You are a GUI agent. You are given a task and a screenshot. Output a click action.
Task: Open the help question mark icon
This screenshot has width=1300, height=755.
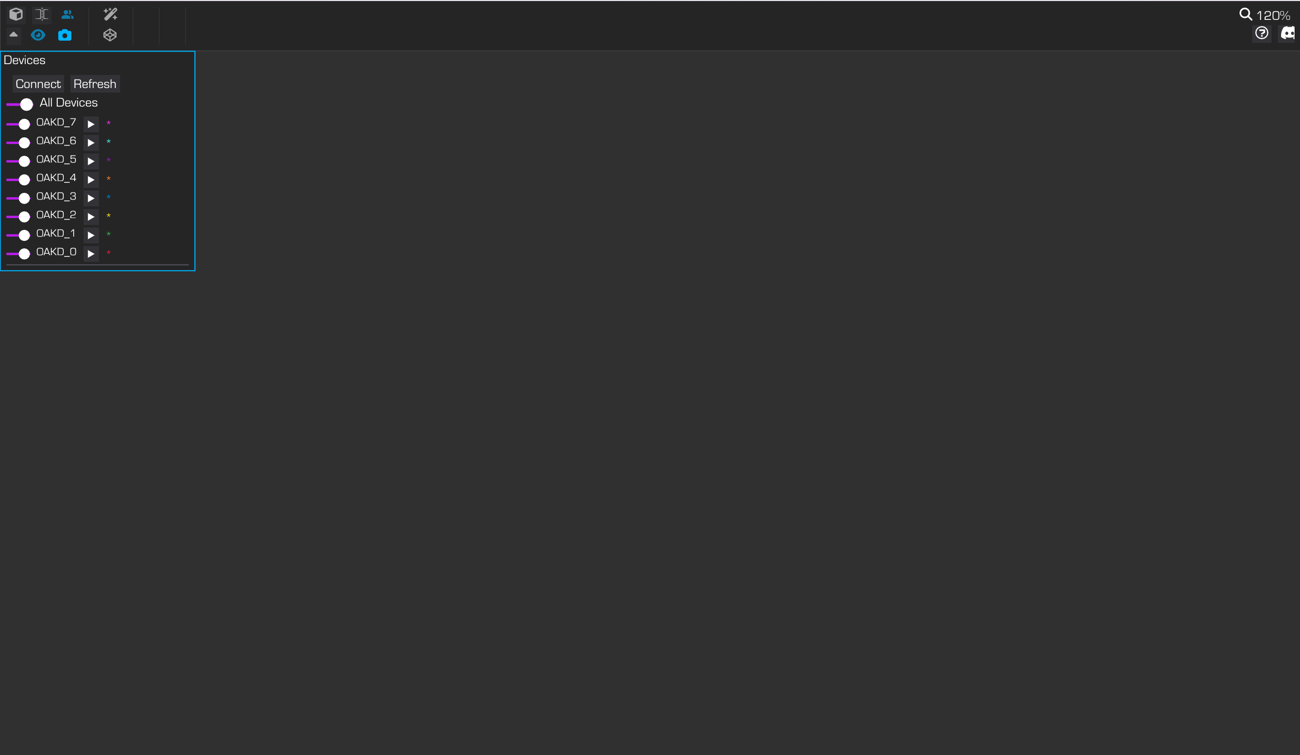point(1262,33)
